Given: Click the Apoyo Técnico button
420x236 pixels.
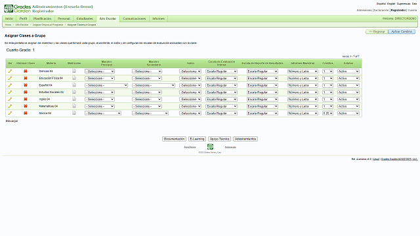Looking at the screenshot, I should [219, 139].
